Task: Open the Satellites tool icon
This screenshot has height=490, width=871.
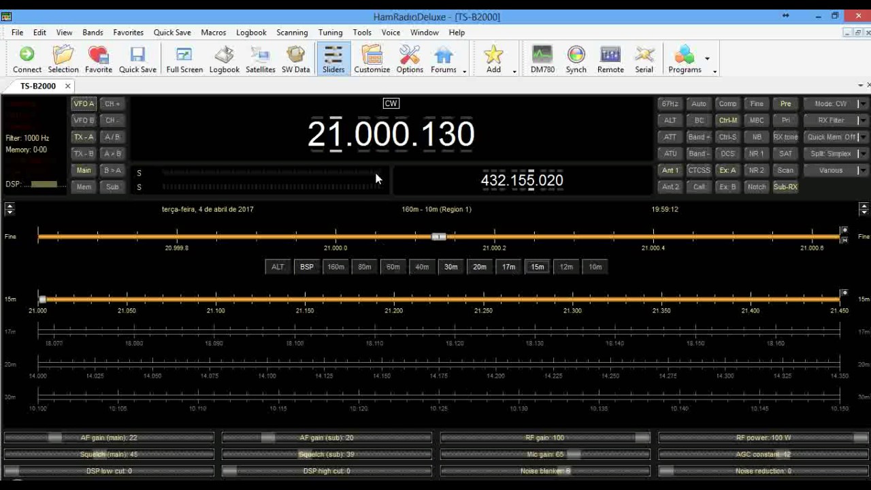Action: click(260, 59)
